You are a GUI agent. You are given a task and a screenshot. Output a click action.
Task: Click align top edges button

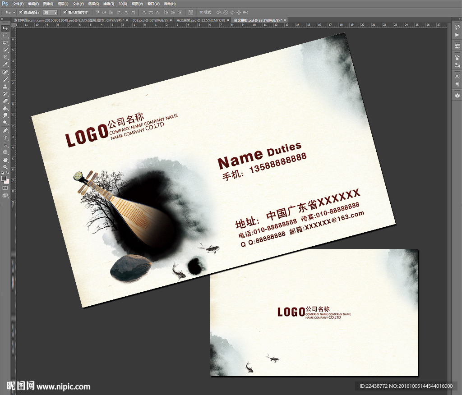pyautogui.click(x=97, y=12)
